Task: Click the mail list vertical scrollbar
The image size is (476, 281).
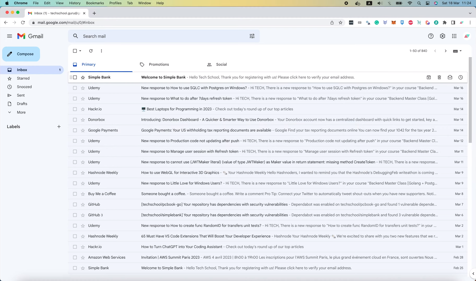Action: click(470, 100)
